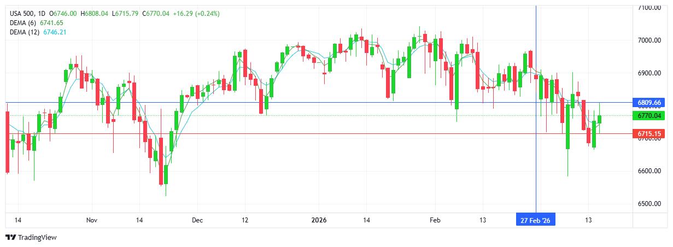
Task: Select the DEMA (12) indicator legend
Action: tap(26, 32)
